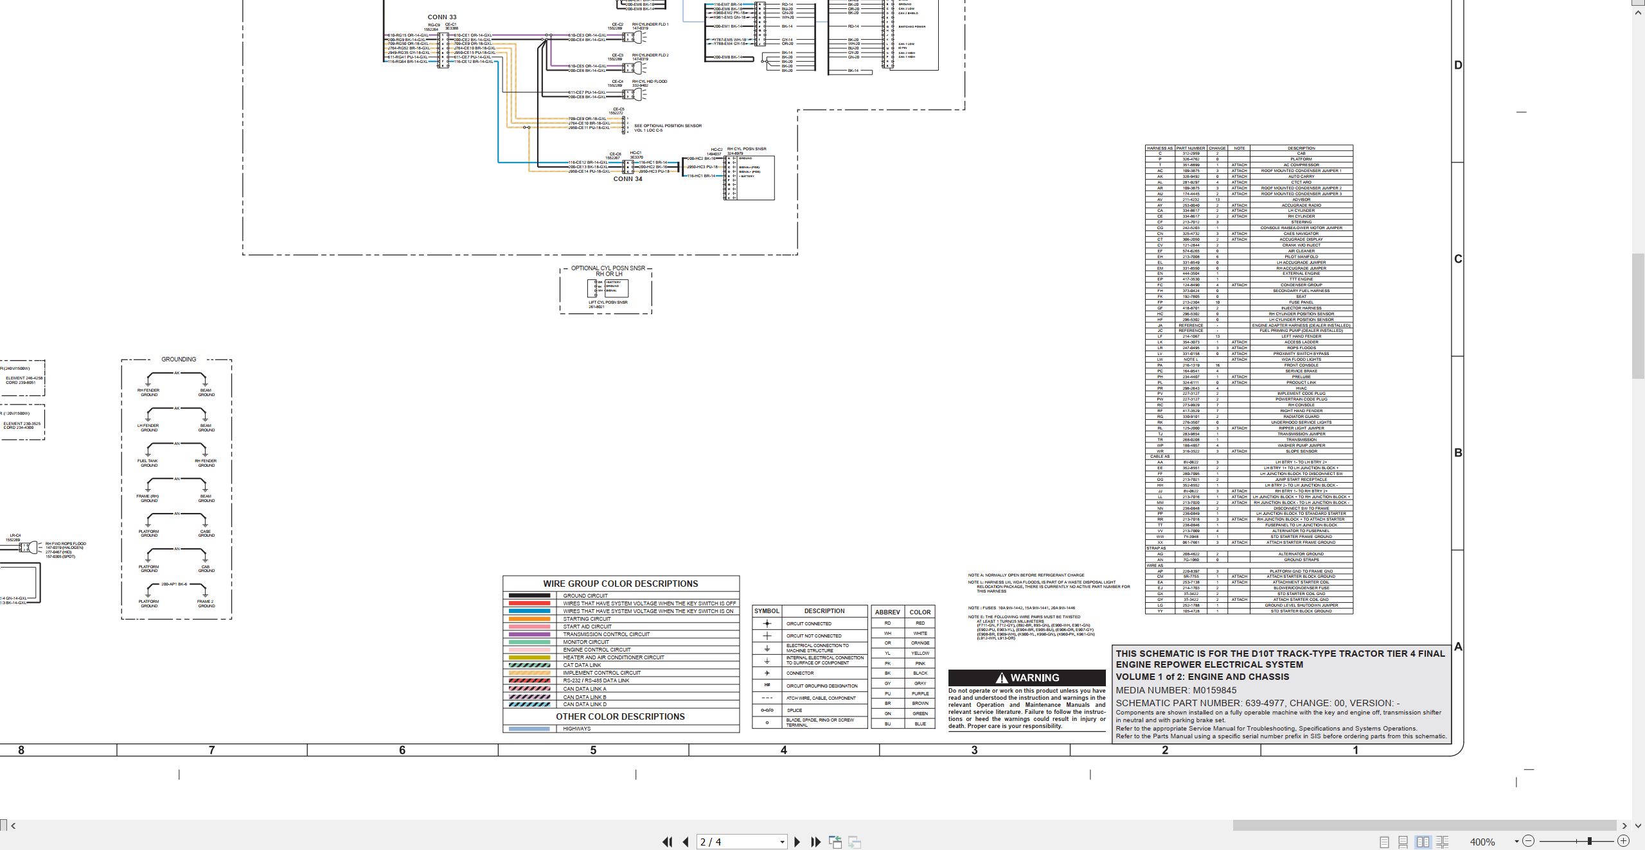The width and height of the screenshot is (1645, 850).
Task: Enable continuous scrolling page view
Action: pyautogui.click(x=1403, y=842)
